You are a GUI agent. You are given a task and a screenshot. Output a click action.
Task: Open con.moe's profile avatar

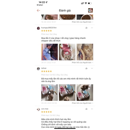pos(38,109)
